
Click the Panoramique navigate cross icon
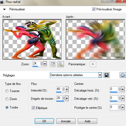(x=93, y=64)
